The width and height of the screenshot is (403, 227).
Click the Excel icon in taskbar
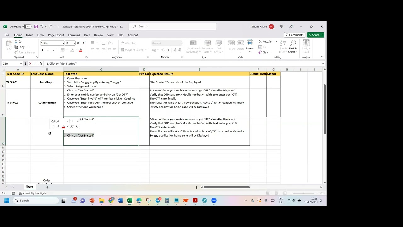tap(129, 201)
